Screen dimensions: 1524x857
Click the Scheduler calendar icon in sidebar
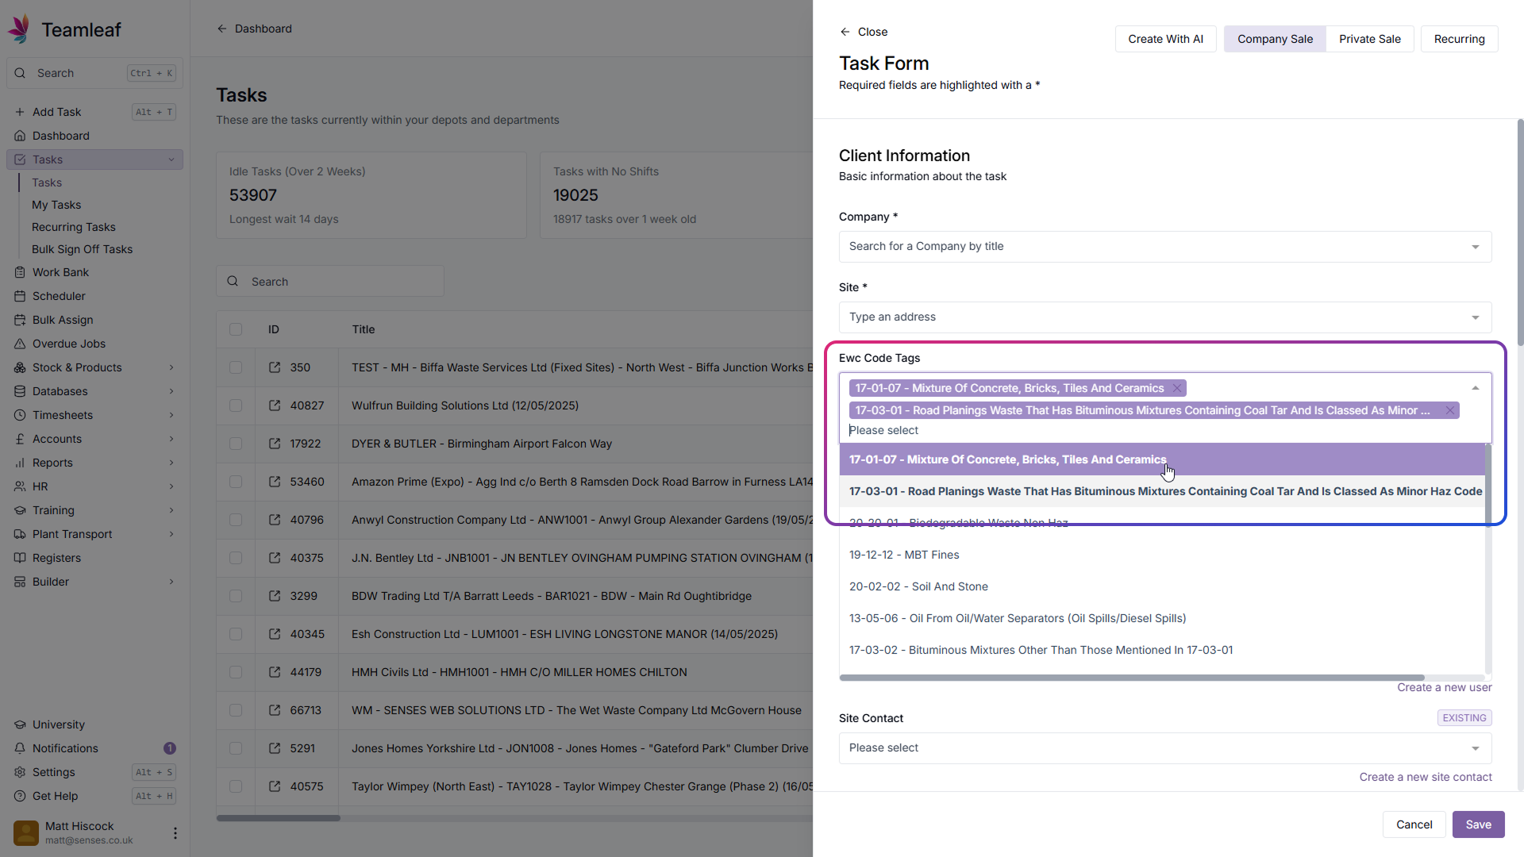point(20,296)
